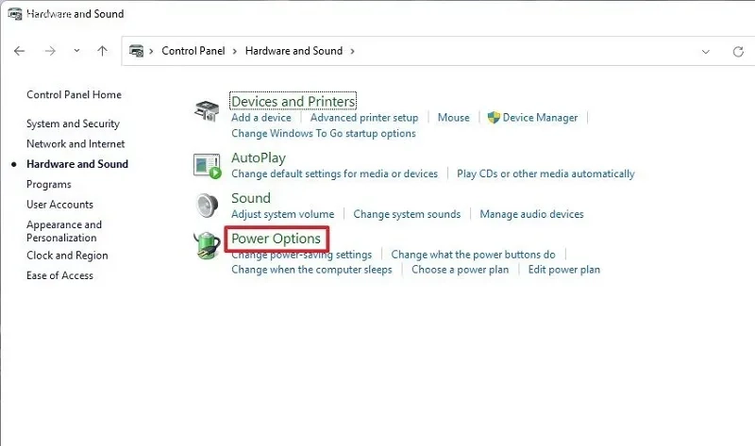The height and width of the screenshot is (446, 755).
Task: Click Manage audio devices
Action: [x=531, y=214]
